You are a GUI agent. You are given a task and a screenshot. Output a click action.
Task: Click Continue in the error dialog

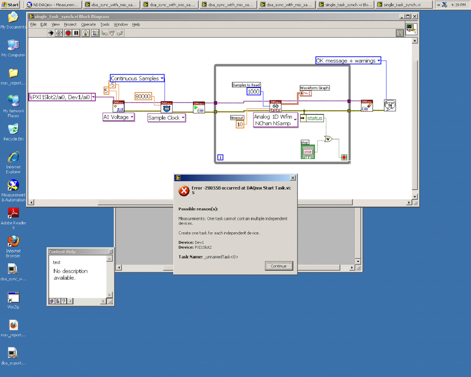(x=279, y=266)
